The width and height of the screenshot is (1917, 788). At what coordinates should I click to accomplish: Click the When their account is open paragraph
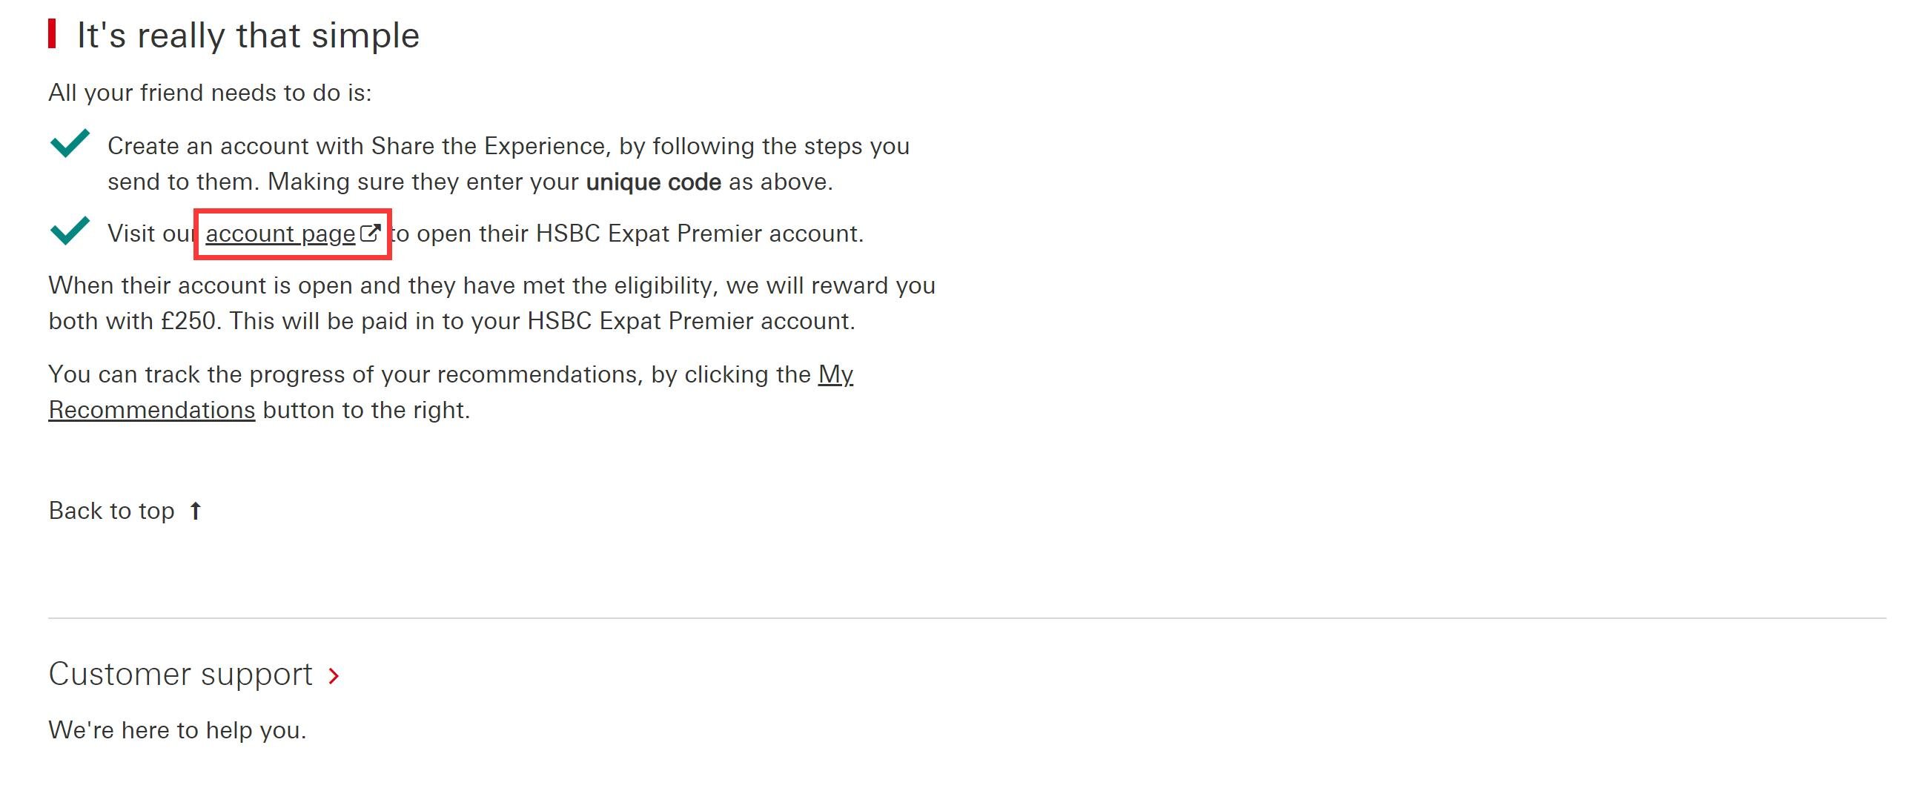492,304
